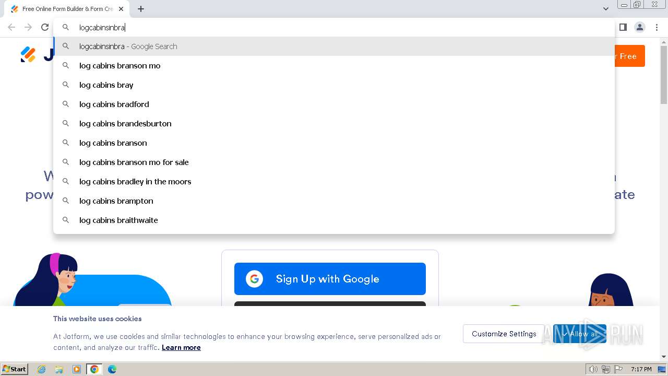Click the address bar search text field
This screenshot has width=668, height=376.
(x=334, y=27)
